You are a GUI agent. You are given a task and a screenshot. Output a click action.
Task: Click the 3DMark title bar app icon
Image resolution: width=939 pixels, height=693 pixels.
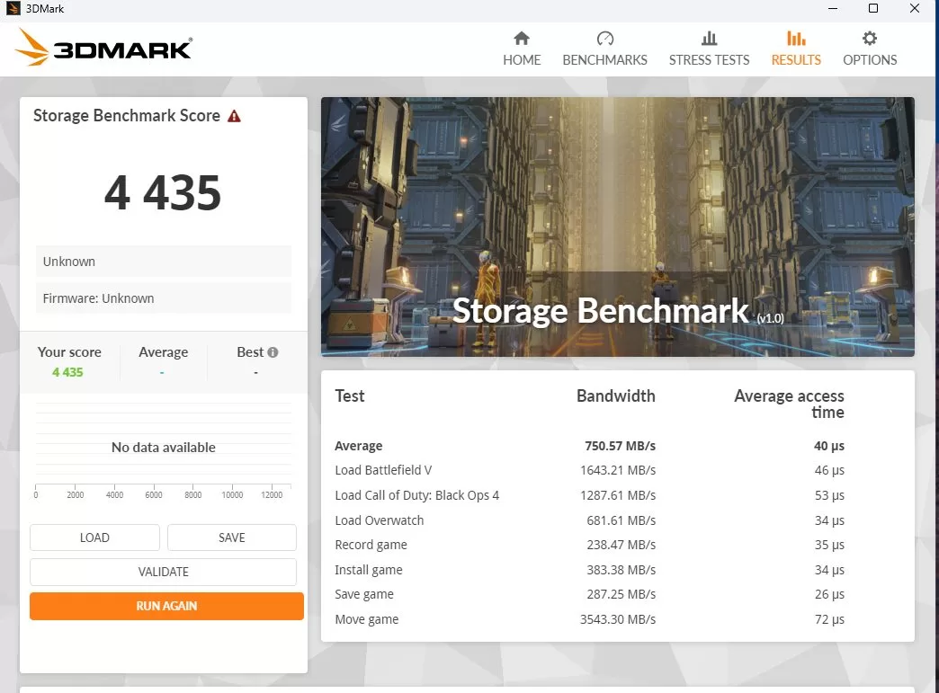pos(13,9)
